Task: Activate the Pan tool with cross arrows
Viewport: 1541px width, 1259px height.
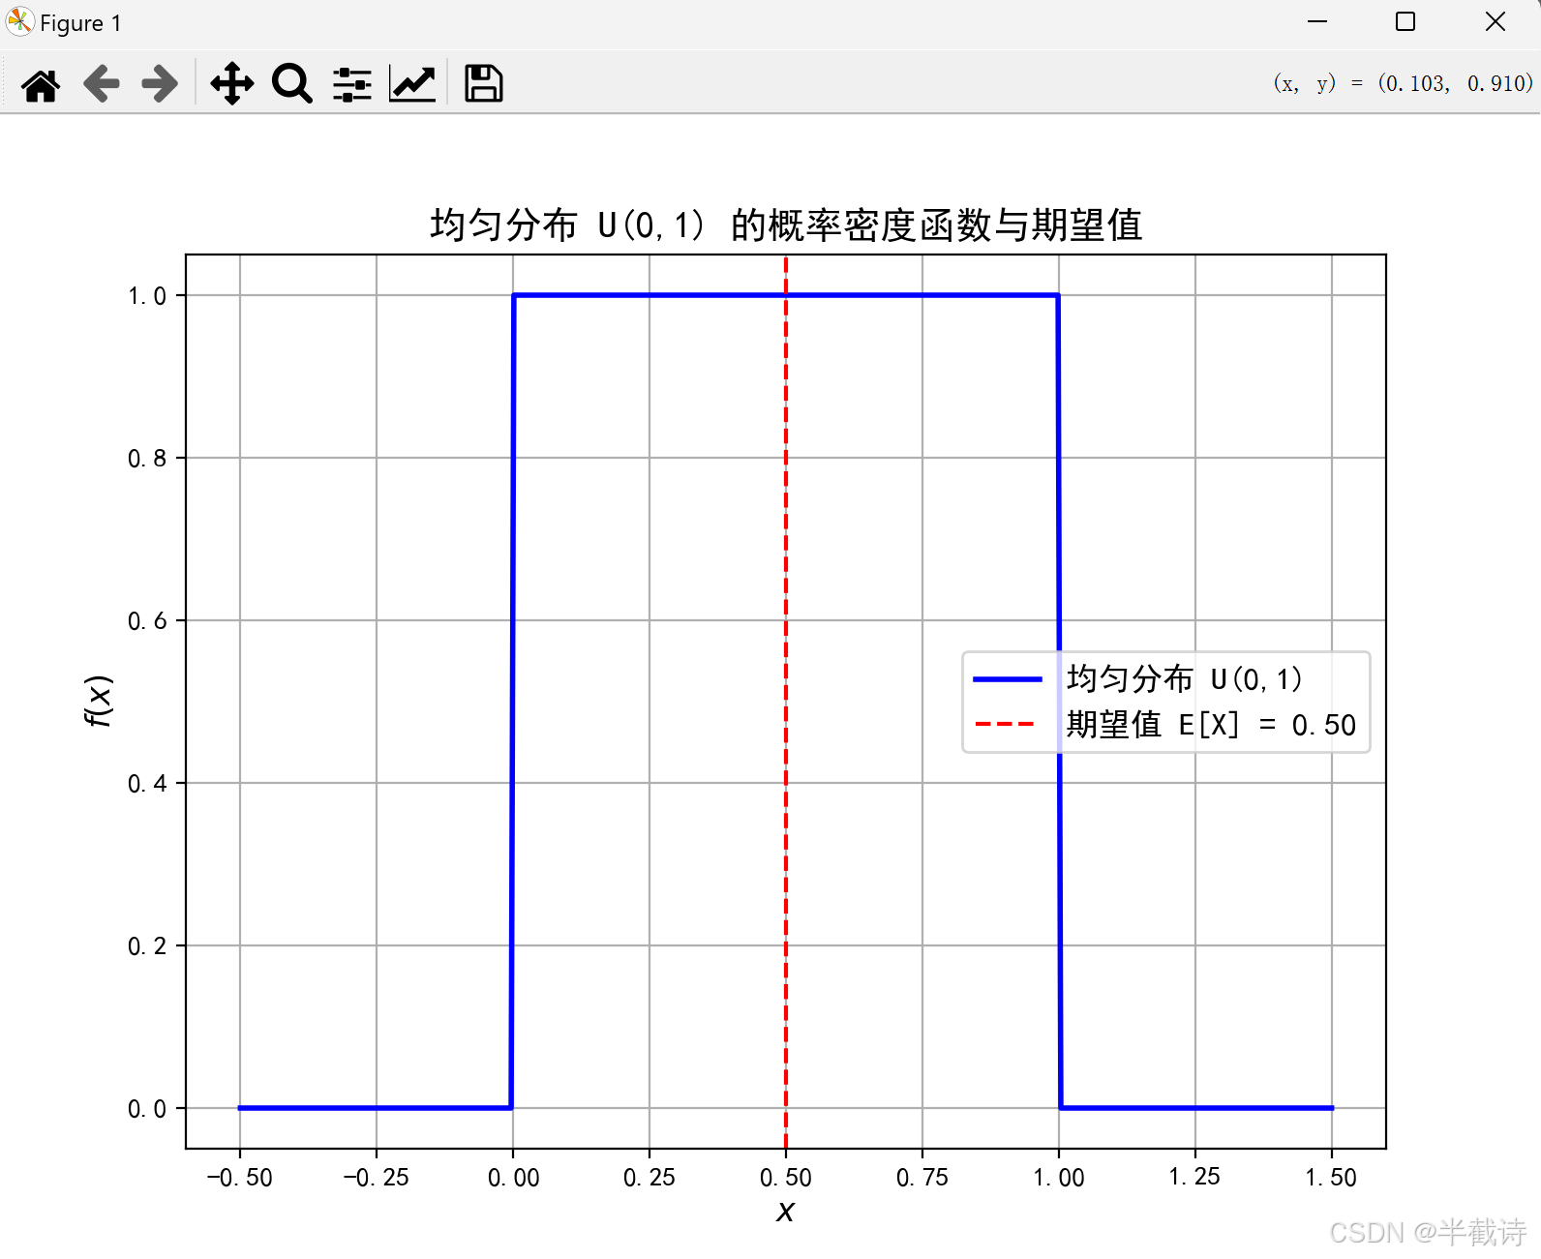Action: 232,83
